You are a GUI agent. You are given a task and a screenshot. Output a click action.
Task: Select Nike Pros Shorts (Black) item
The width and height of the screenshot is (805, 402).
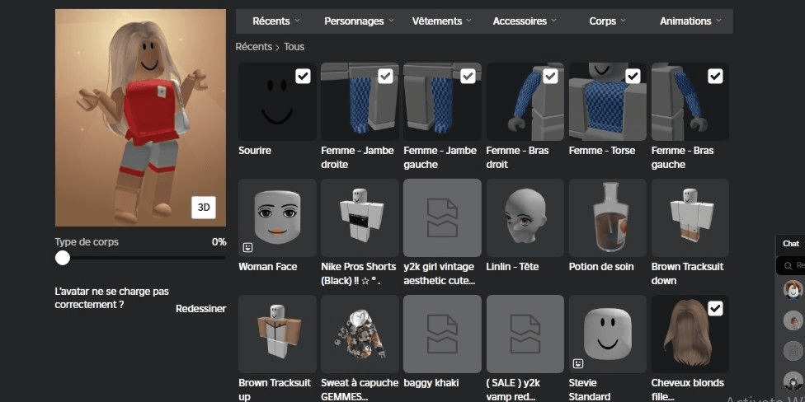[x=360, y=218]
